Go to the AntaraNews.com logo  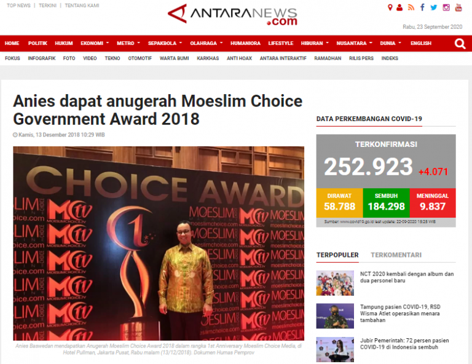(232, 15)
